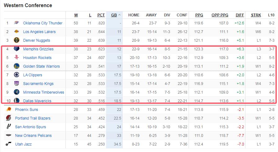
Task: Click the Golden State Warriors logo
Action: click(x=17, y=66)
